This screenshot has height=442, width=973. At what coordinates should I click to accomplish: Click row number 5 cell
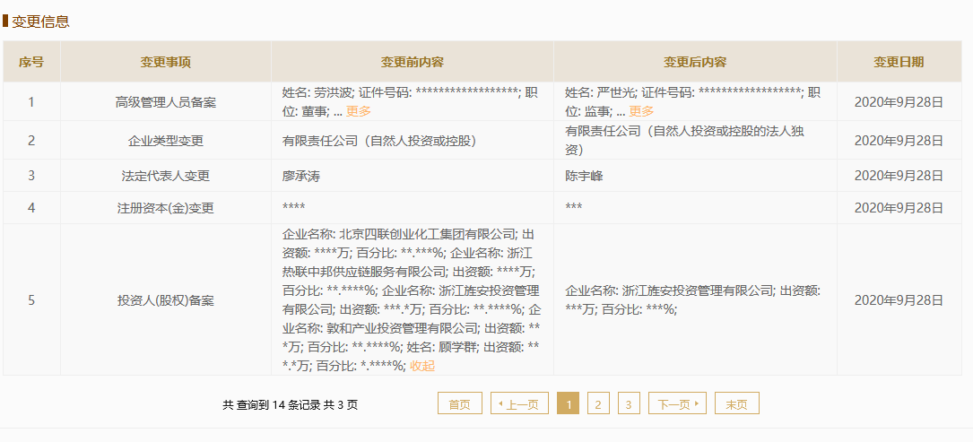coord(31,300)
